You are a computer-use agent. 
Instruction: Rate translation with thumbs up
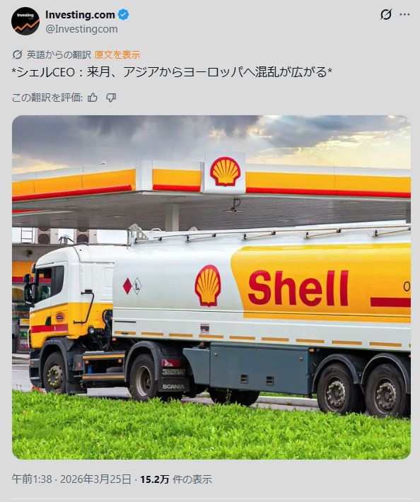(93, 98)
